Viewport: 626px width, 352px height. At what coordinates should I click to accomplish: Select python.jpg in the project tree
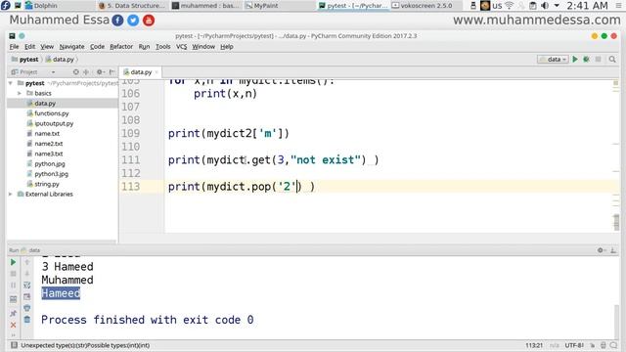[x=50, y=164]
